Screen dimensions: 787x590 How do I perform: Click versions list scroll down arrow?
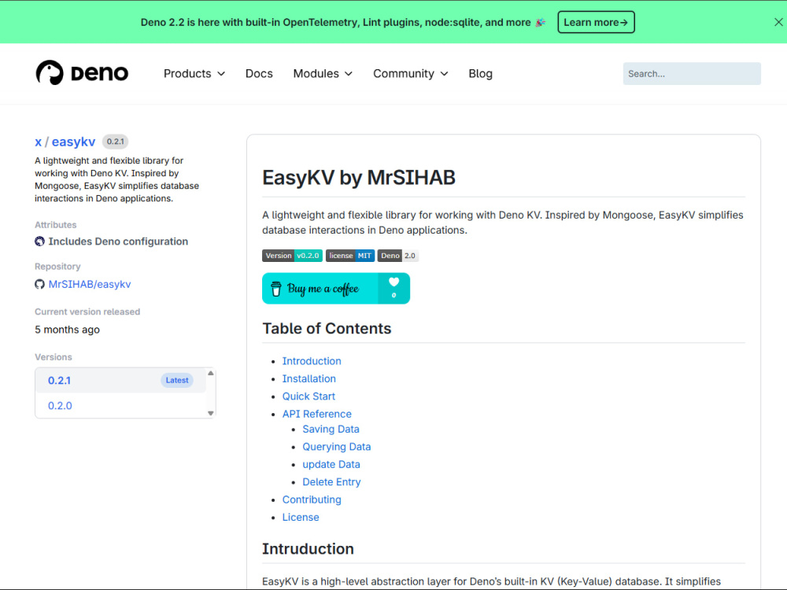click(211, 414)
